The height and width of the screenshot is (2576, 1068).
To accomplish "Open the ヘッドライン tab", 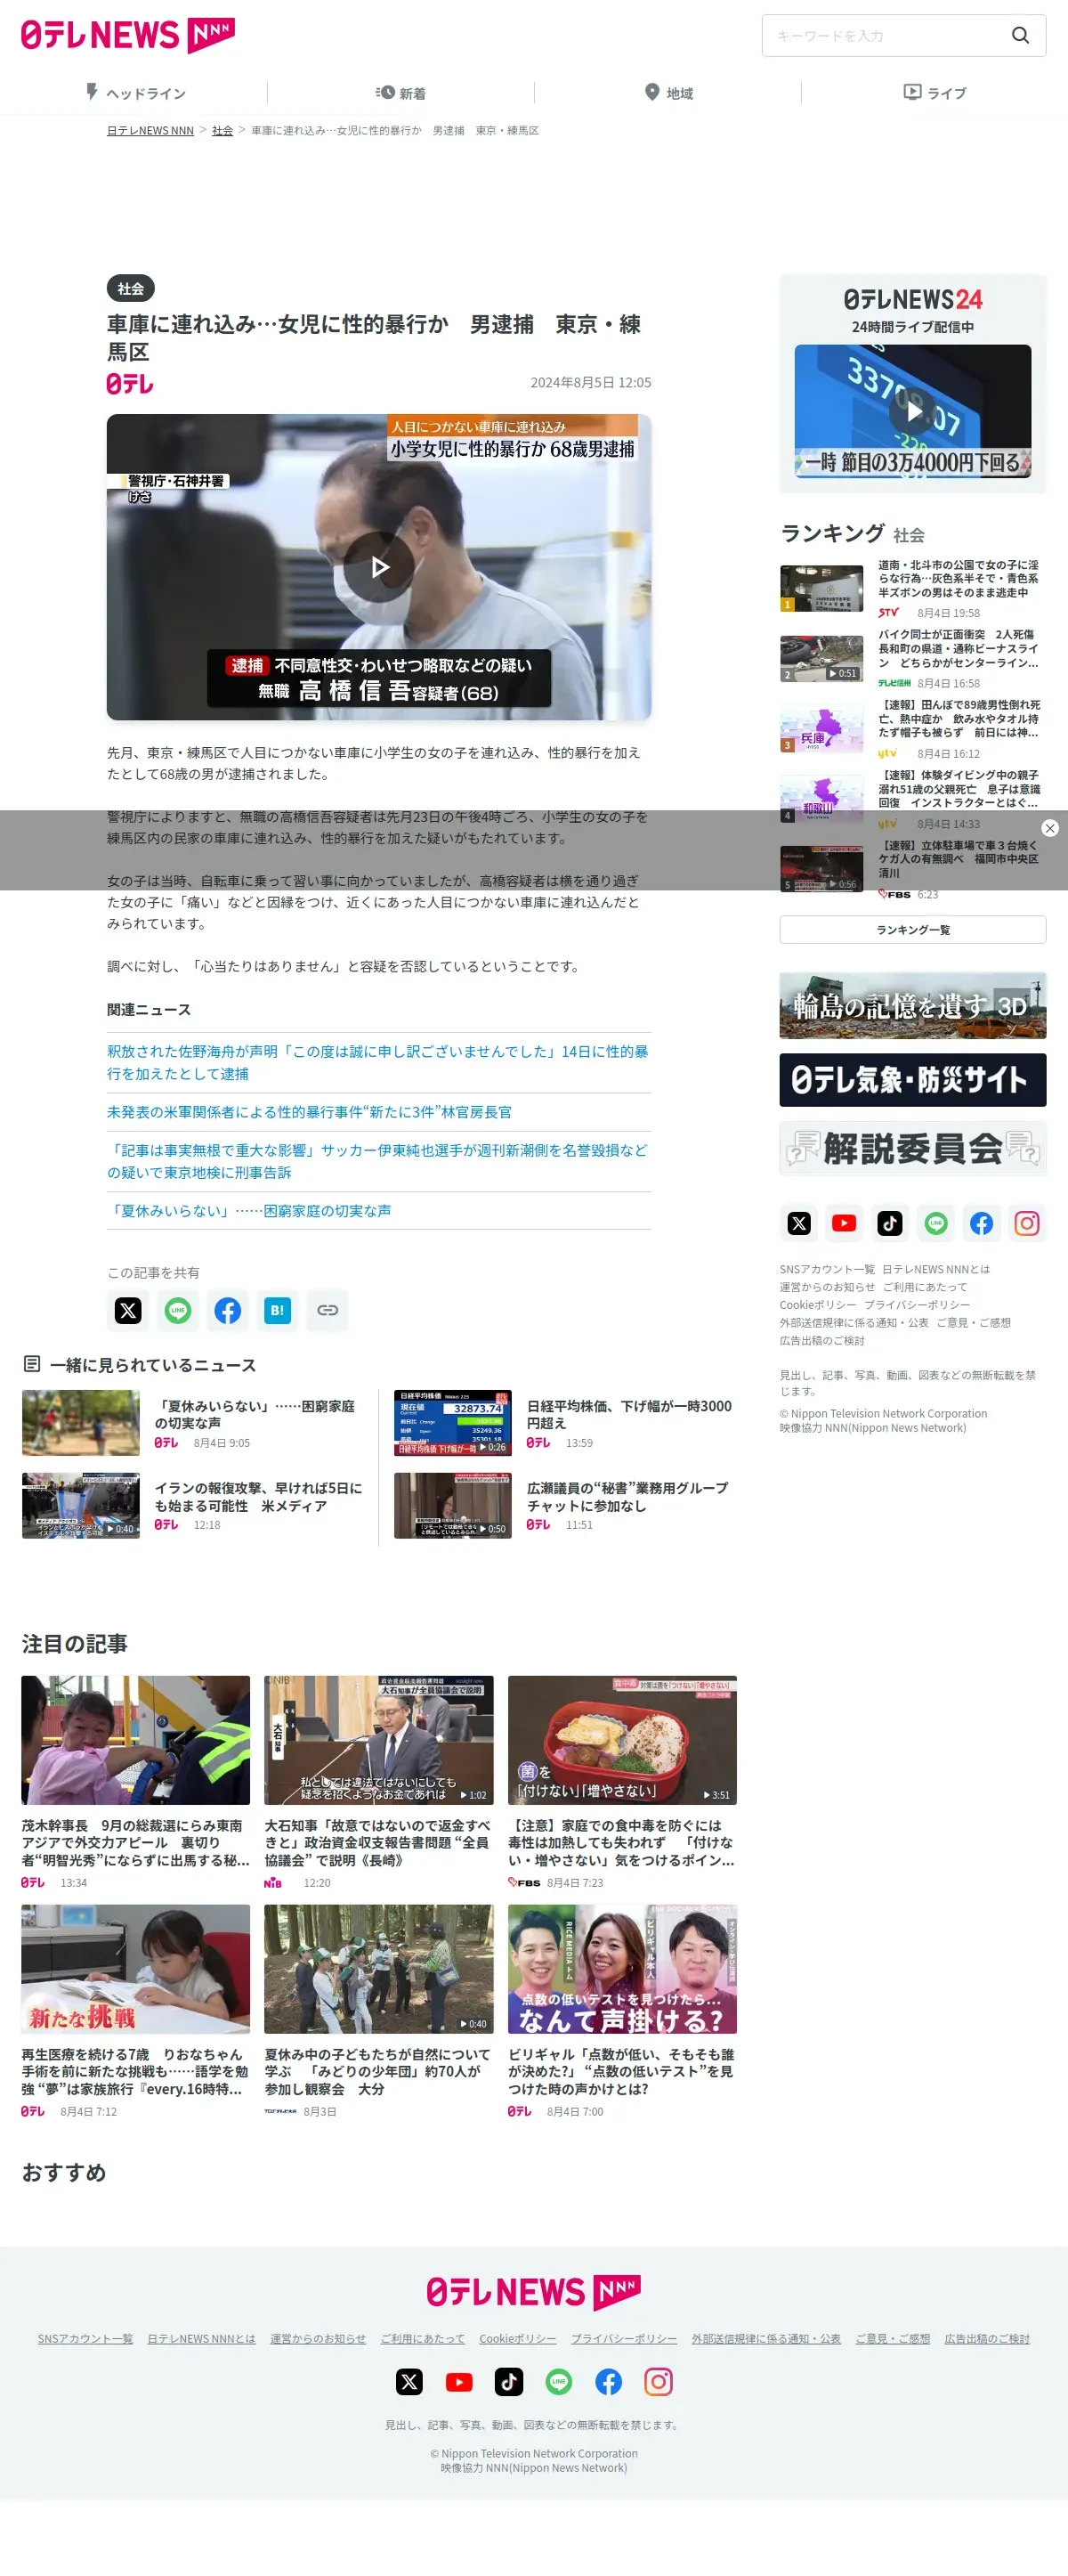I will [135, 93].
